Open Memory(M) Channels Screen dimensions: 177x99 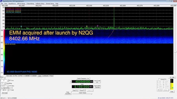click(x=97, y=87)
